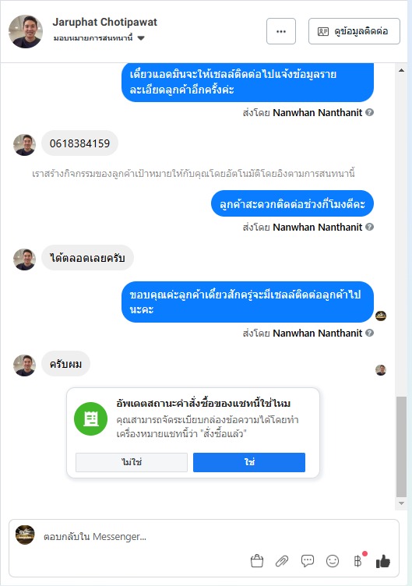This screenshot has height=586, width=412.
Task: Click the Baht payment request icon
Action: tap(357, 560)
